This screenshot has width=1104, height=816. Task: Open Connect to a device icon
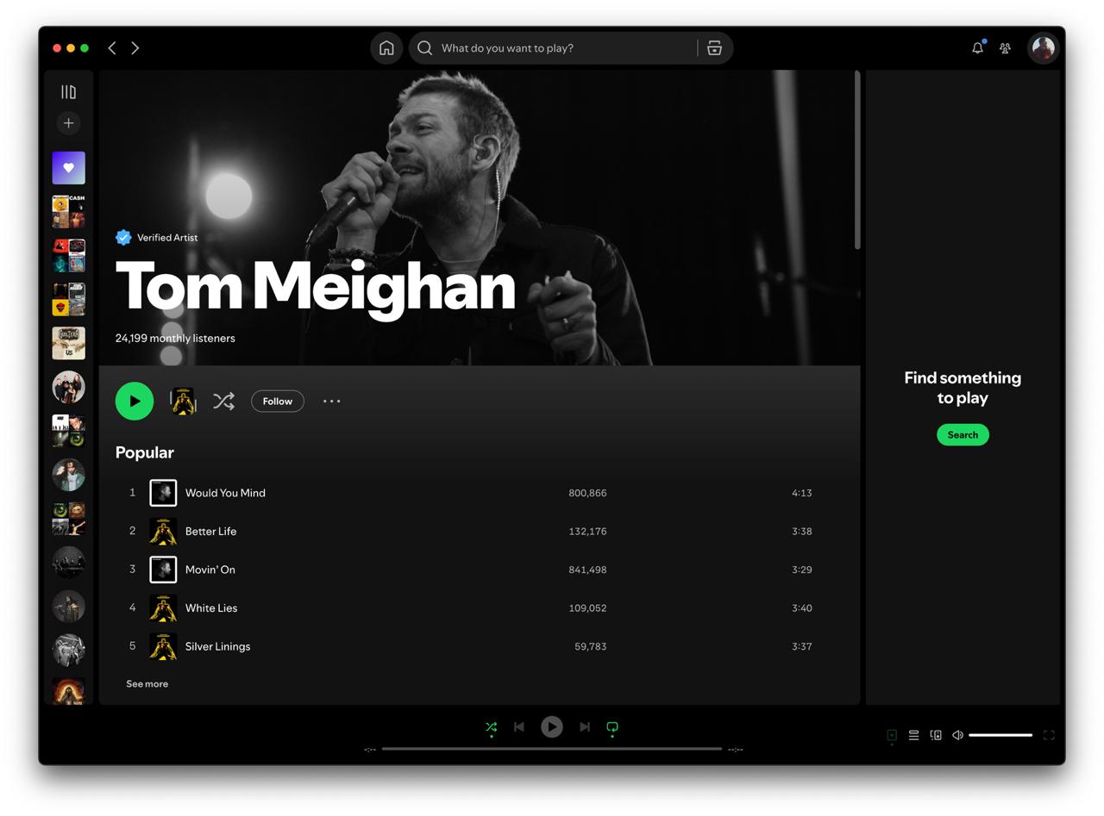(x=936, y=735)
